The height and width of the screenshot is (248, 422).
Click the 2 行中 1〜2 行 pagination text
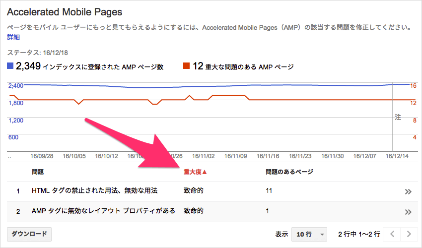(359, 234)
